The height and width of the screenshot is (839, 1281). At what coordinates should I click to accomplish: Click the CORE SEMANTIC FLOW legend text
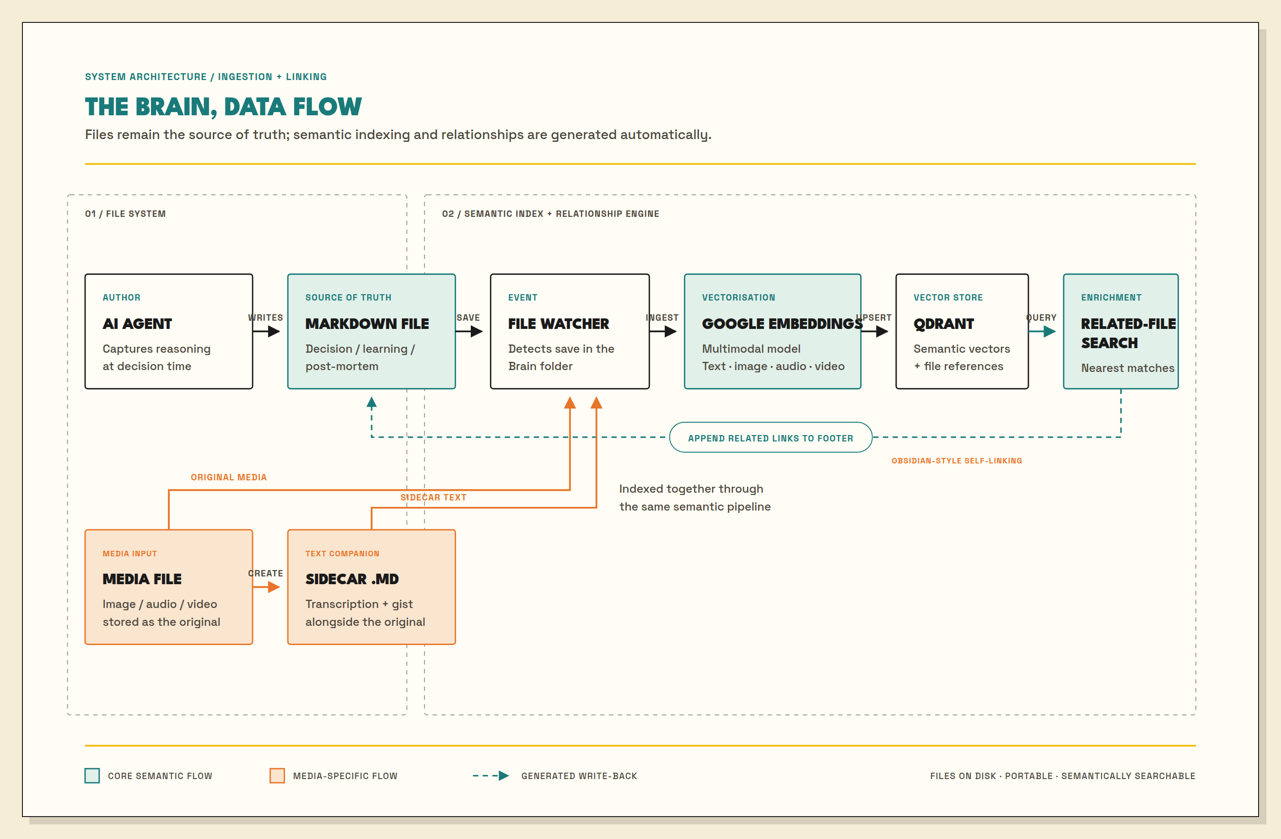click(160, 775)
